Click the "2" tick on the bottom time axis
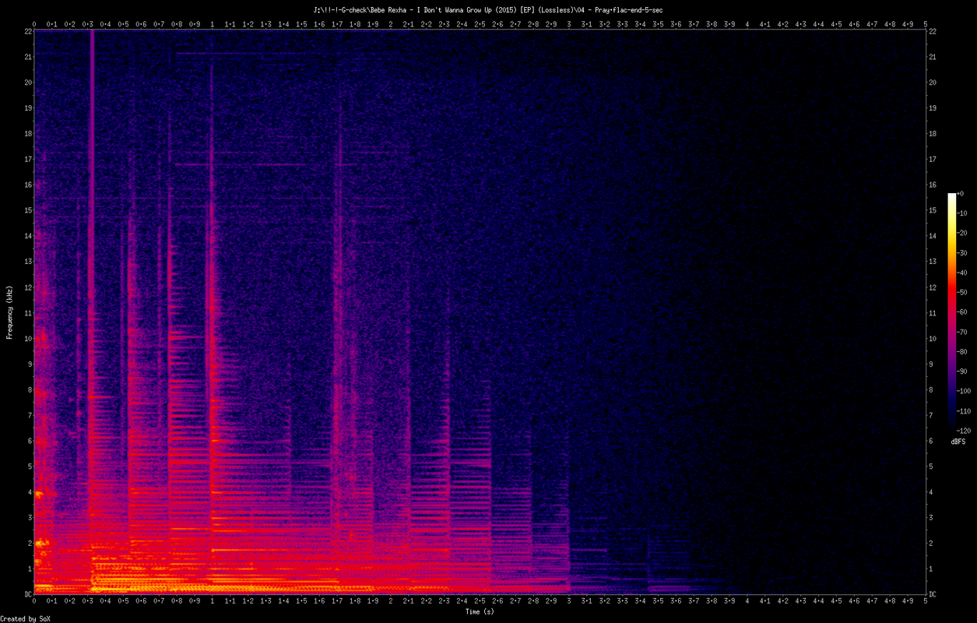The image size is (977, 623). tap(391, 601)
